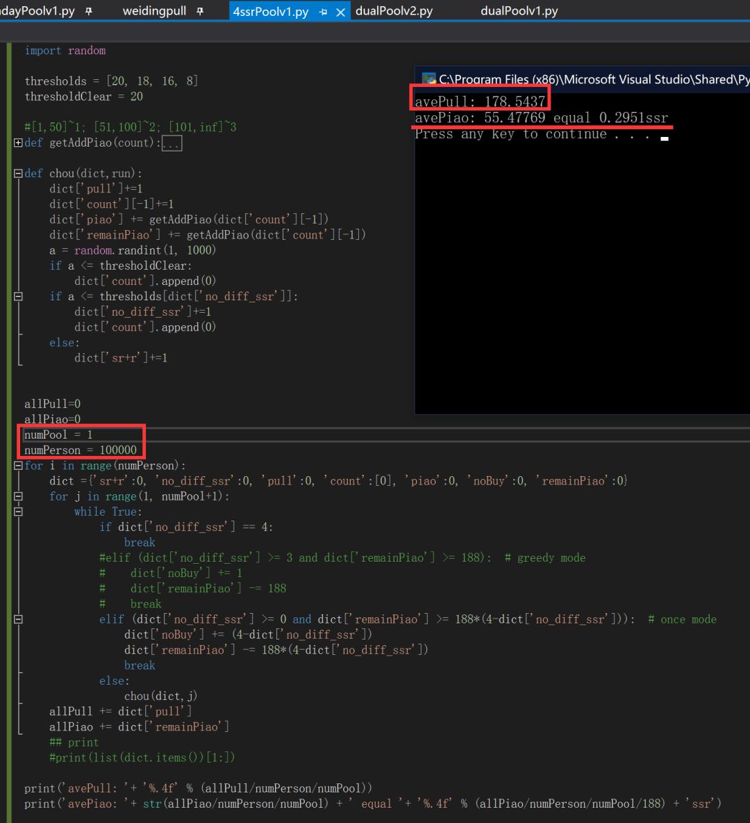
Task: Collapse the 'for j in range' loop
Action: point(18,496)
